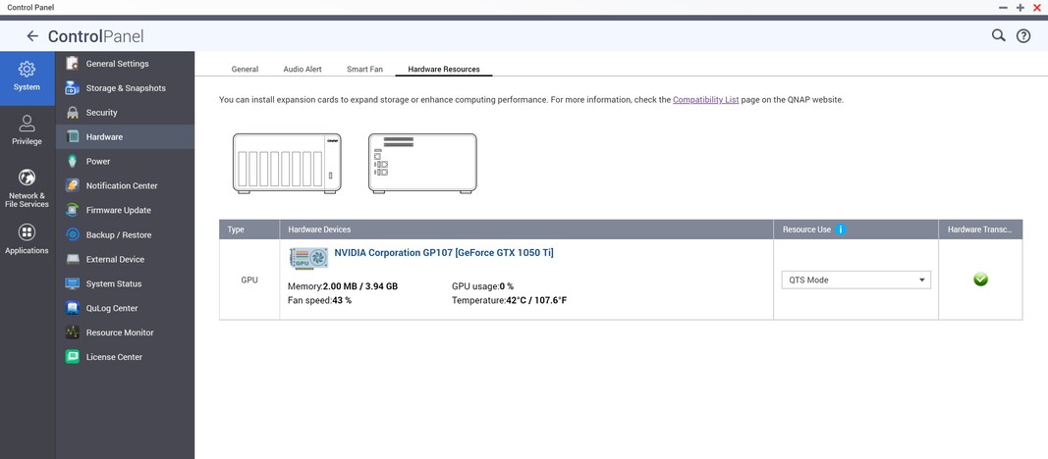Maximize the Control Panel window
Viewport: 1048px width, 459px height.
tap(1020, 7)
